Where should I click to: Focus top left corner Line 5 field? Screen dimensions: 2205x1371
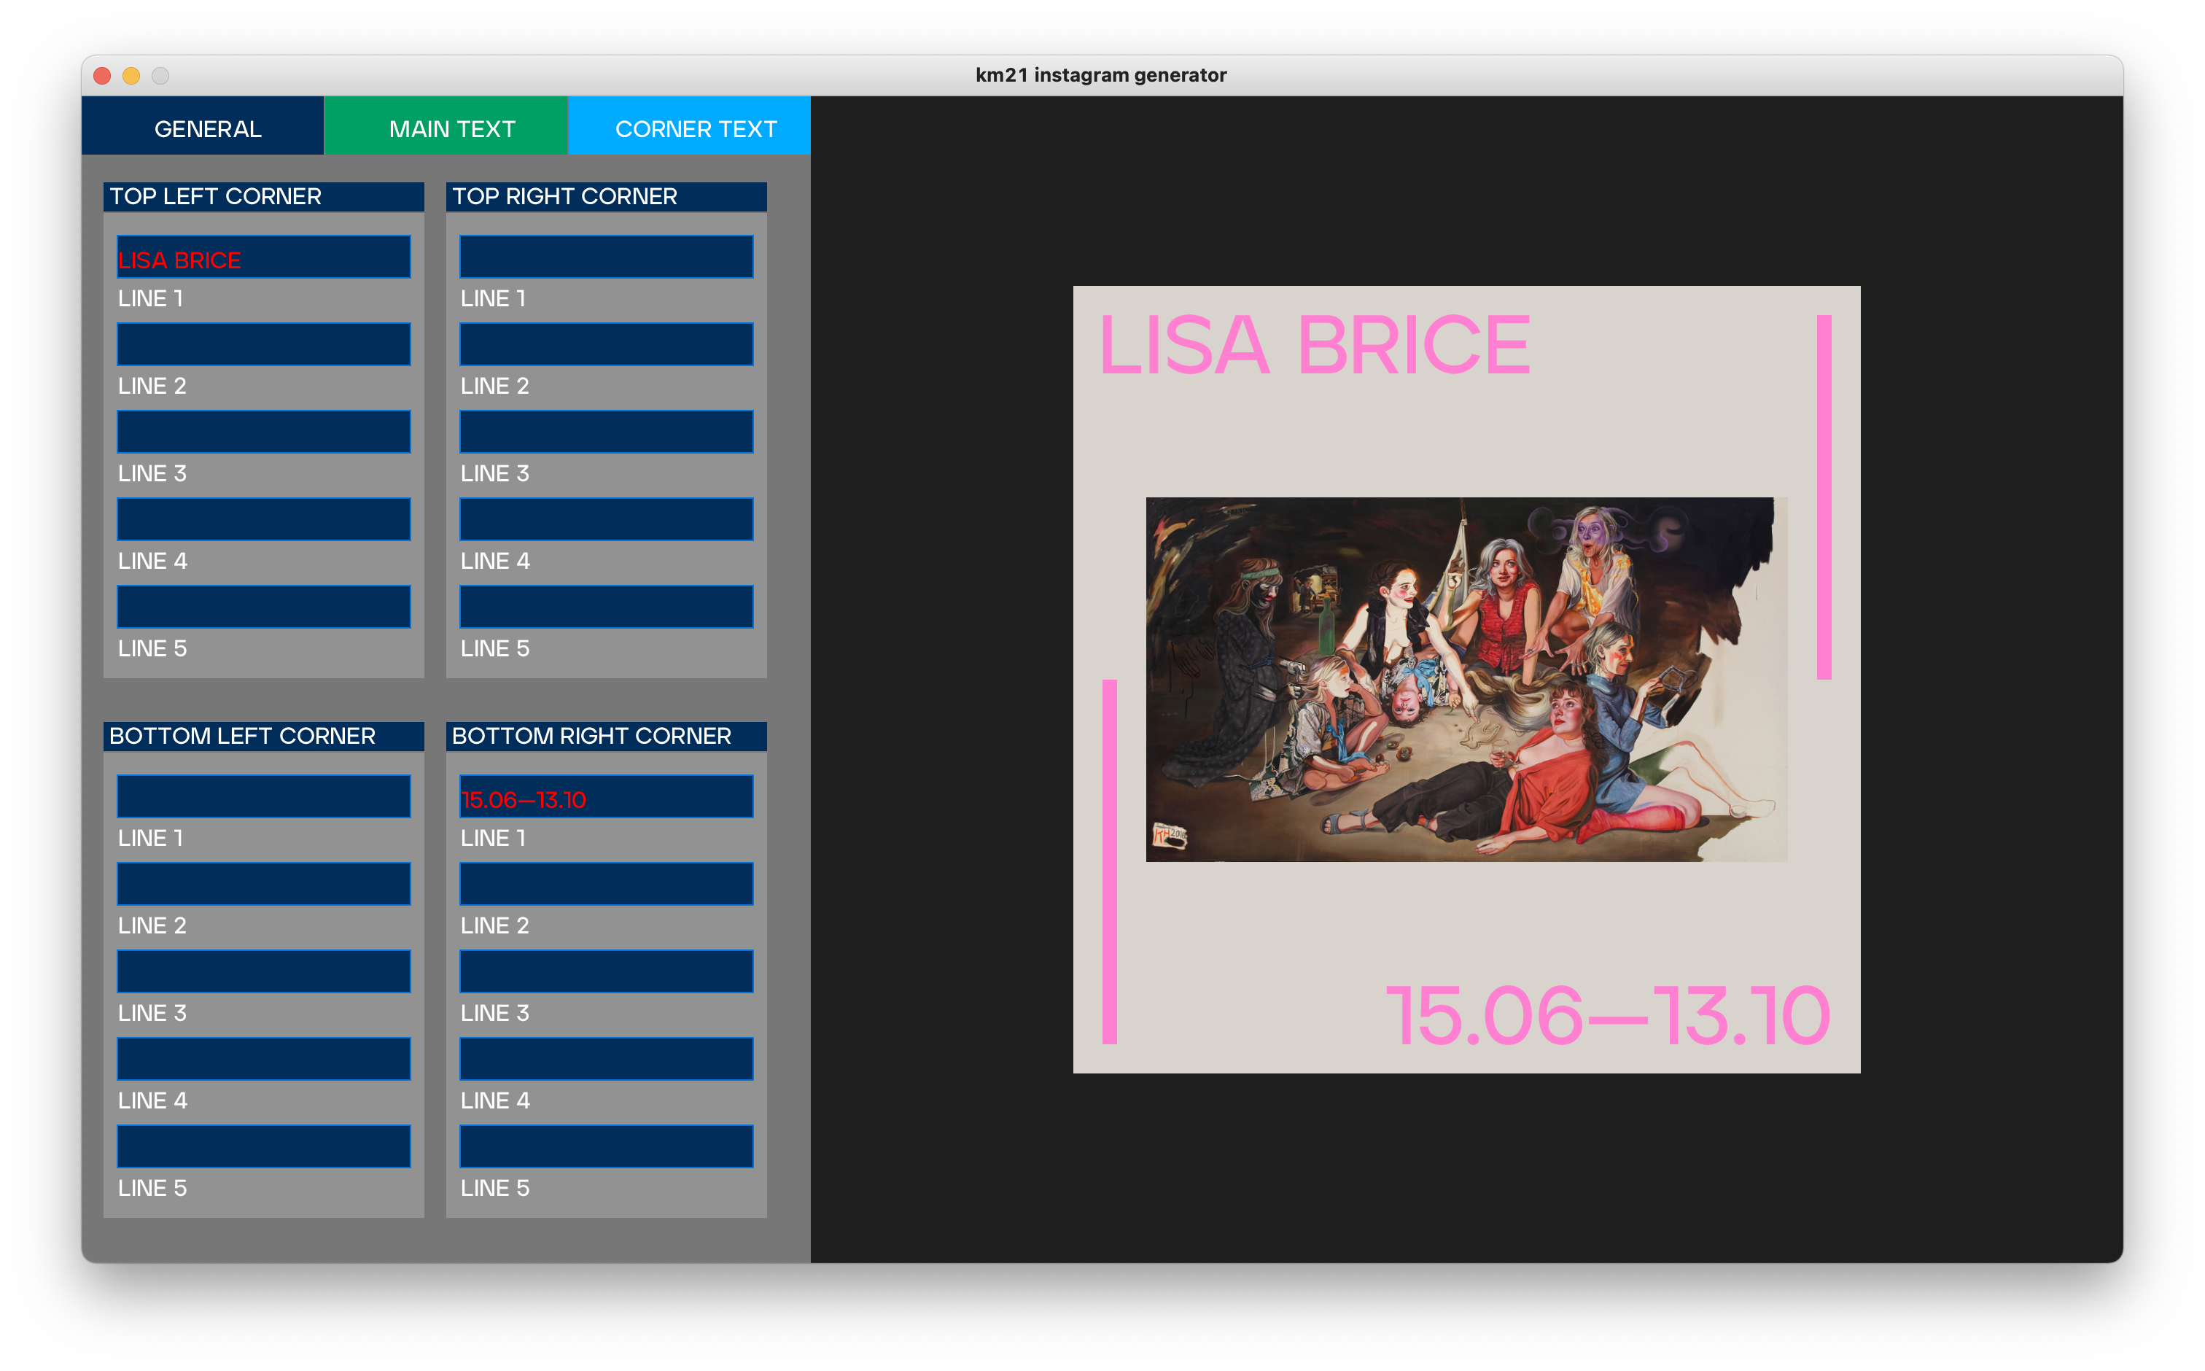pos(264,607)
